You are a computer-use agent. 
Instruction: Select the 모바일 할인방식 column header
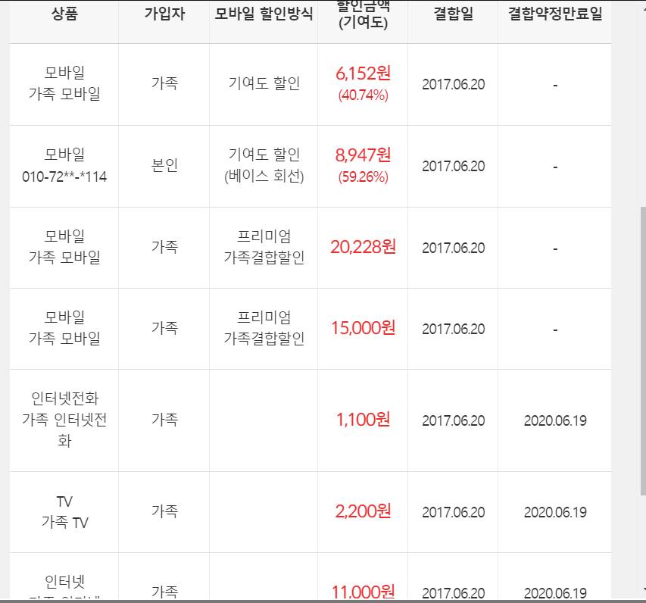[x=264, y=15]
